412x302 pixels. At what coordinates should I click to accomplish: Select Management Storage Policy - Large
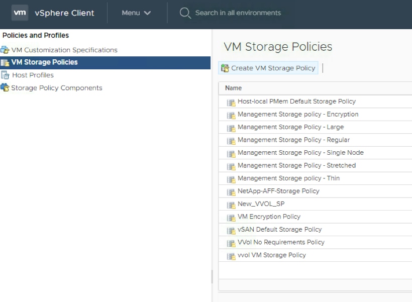pos(290,127)
